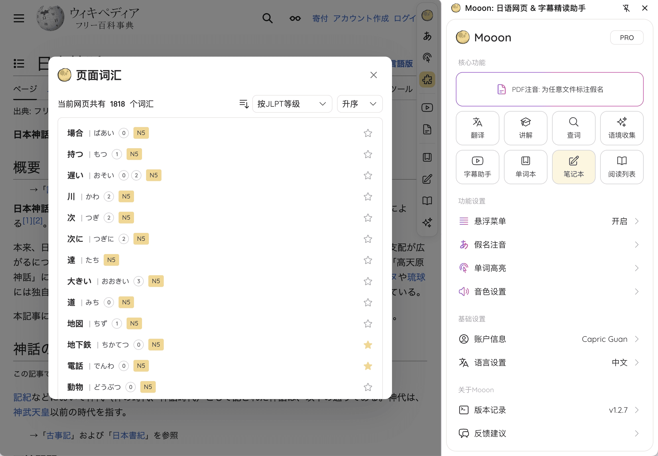658x456 pixels.
Task: Open the 阅读列表 reading list
Action: pos(622,167)
